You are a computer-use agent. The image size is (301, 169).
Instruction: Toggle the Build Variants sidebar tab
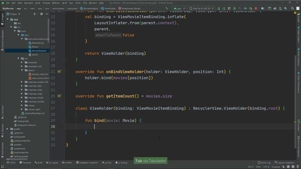[2, 150]
